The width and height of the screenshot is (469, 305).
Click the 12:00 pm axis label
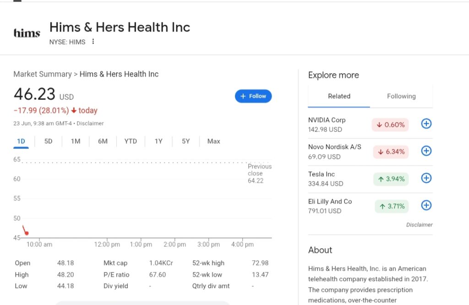(107, 244)
